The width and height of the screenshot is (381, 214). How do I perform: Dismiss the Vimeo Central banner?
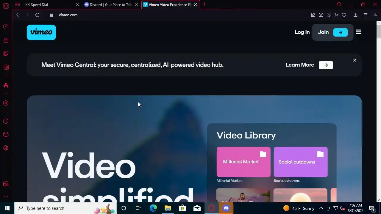coord(355,60)
